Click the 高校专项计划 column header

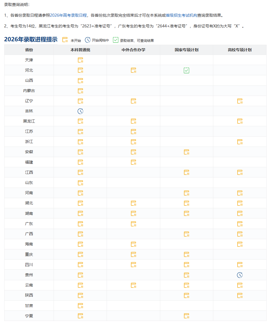pos(240,50)
